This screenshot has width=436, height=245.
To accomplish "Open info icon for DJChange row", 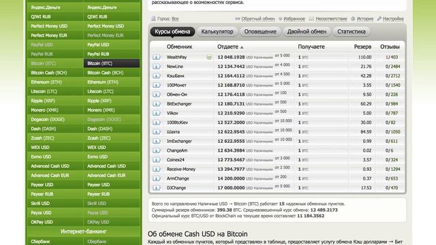I will point(156,188).
